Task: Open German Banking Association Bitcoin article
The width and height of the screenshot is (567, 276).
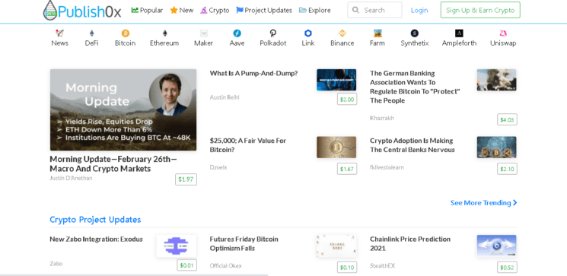Action: pos(415,87)
